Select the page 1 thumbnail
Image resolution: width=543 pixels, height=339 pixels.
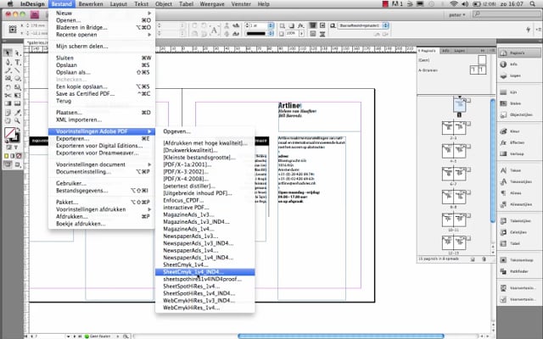coord(460,105)
